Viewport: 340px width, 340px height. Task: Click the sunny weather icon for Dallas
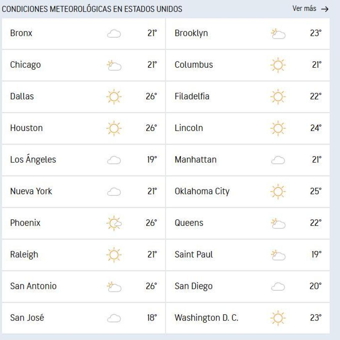tap(114, 97)
